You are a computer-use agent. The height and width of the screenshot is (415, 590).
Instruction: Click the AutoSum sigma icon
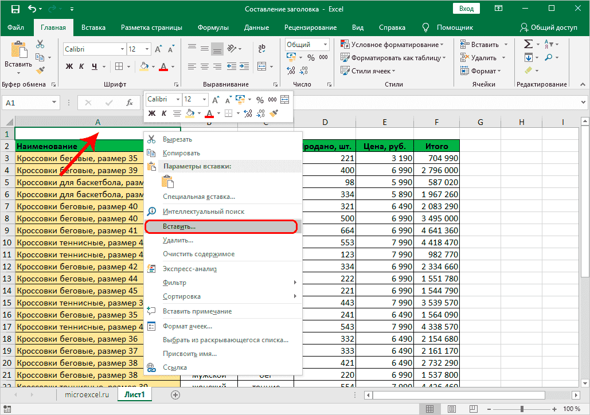point(528,44)
